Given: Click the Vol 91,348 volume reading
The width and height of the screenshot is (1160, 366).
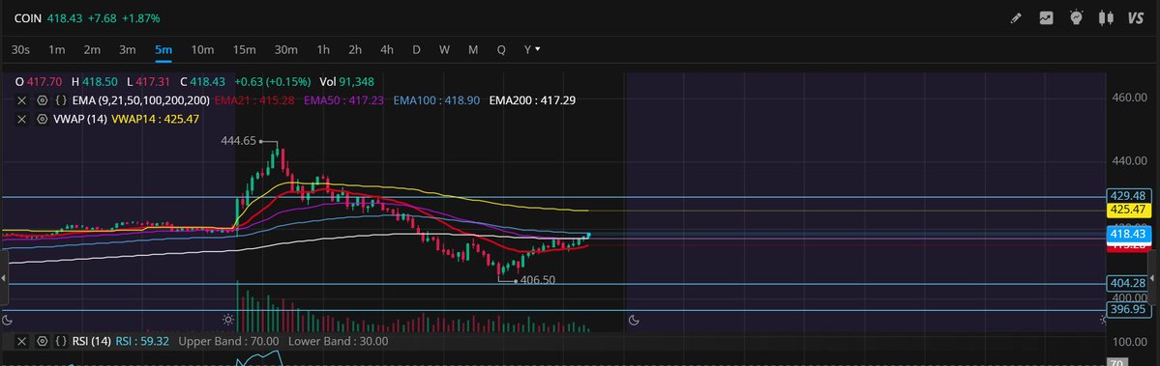Looking at the screenshot, I should point(346,82).
